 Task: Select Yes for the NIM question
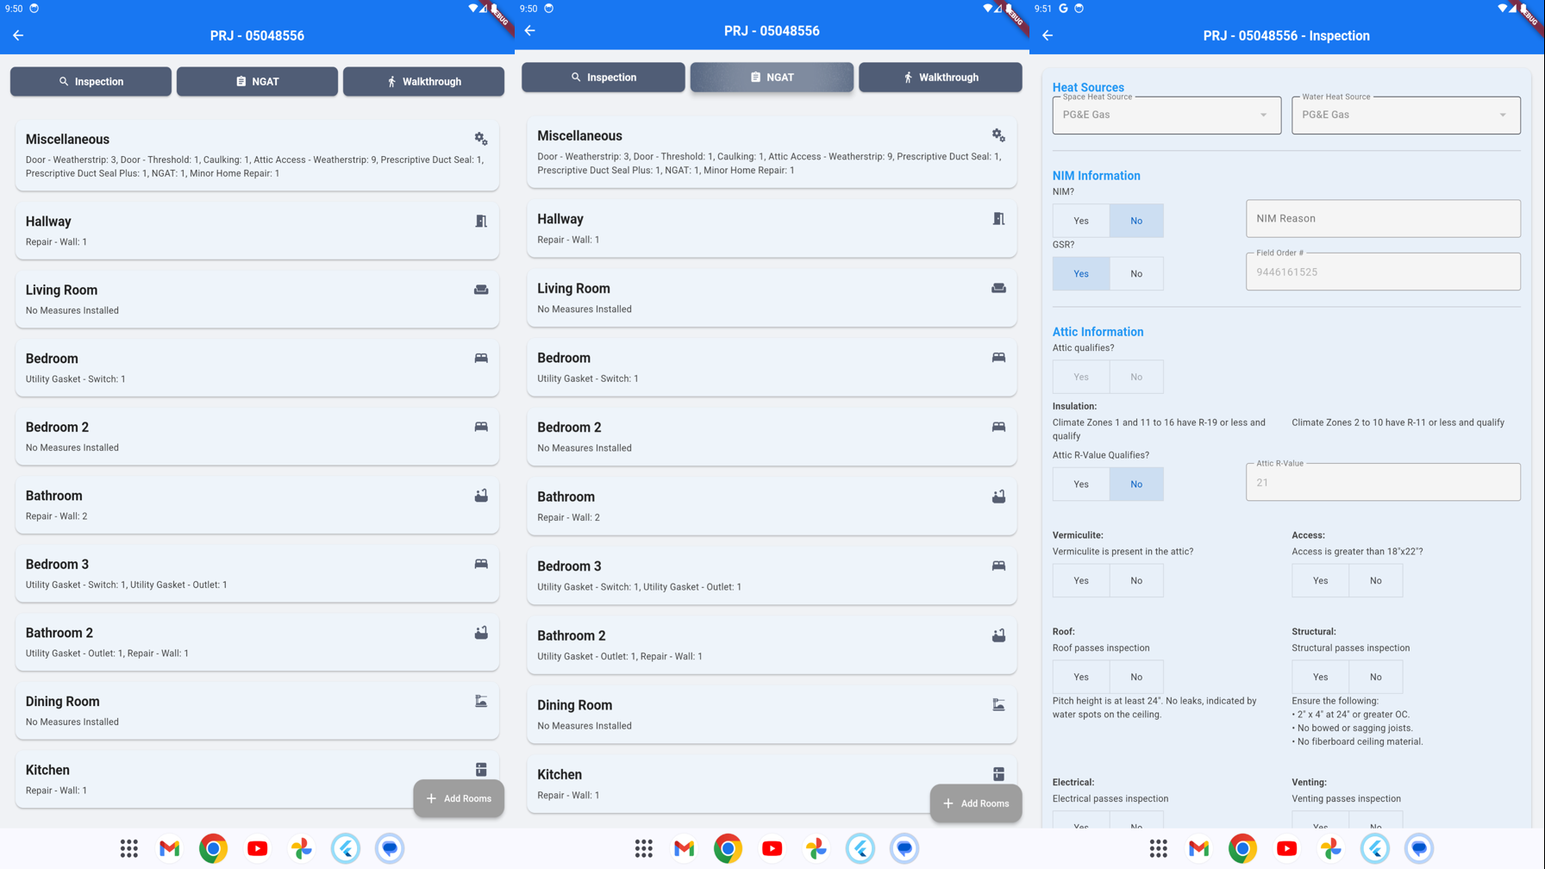[x=1080, y=221]
